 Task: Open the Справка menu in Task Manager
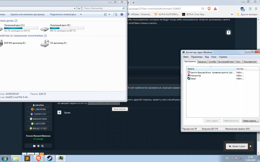pyautogui.click(x=223, y=57)
